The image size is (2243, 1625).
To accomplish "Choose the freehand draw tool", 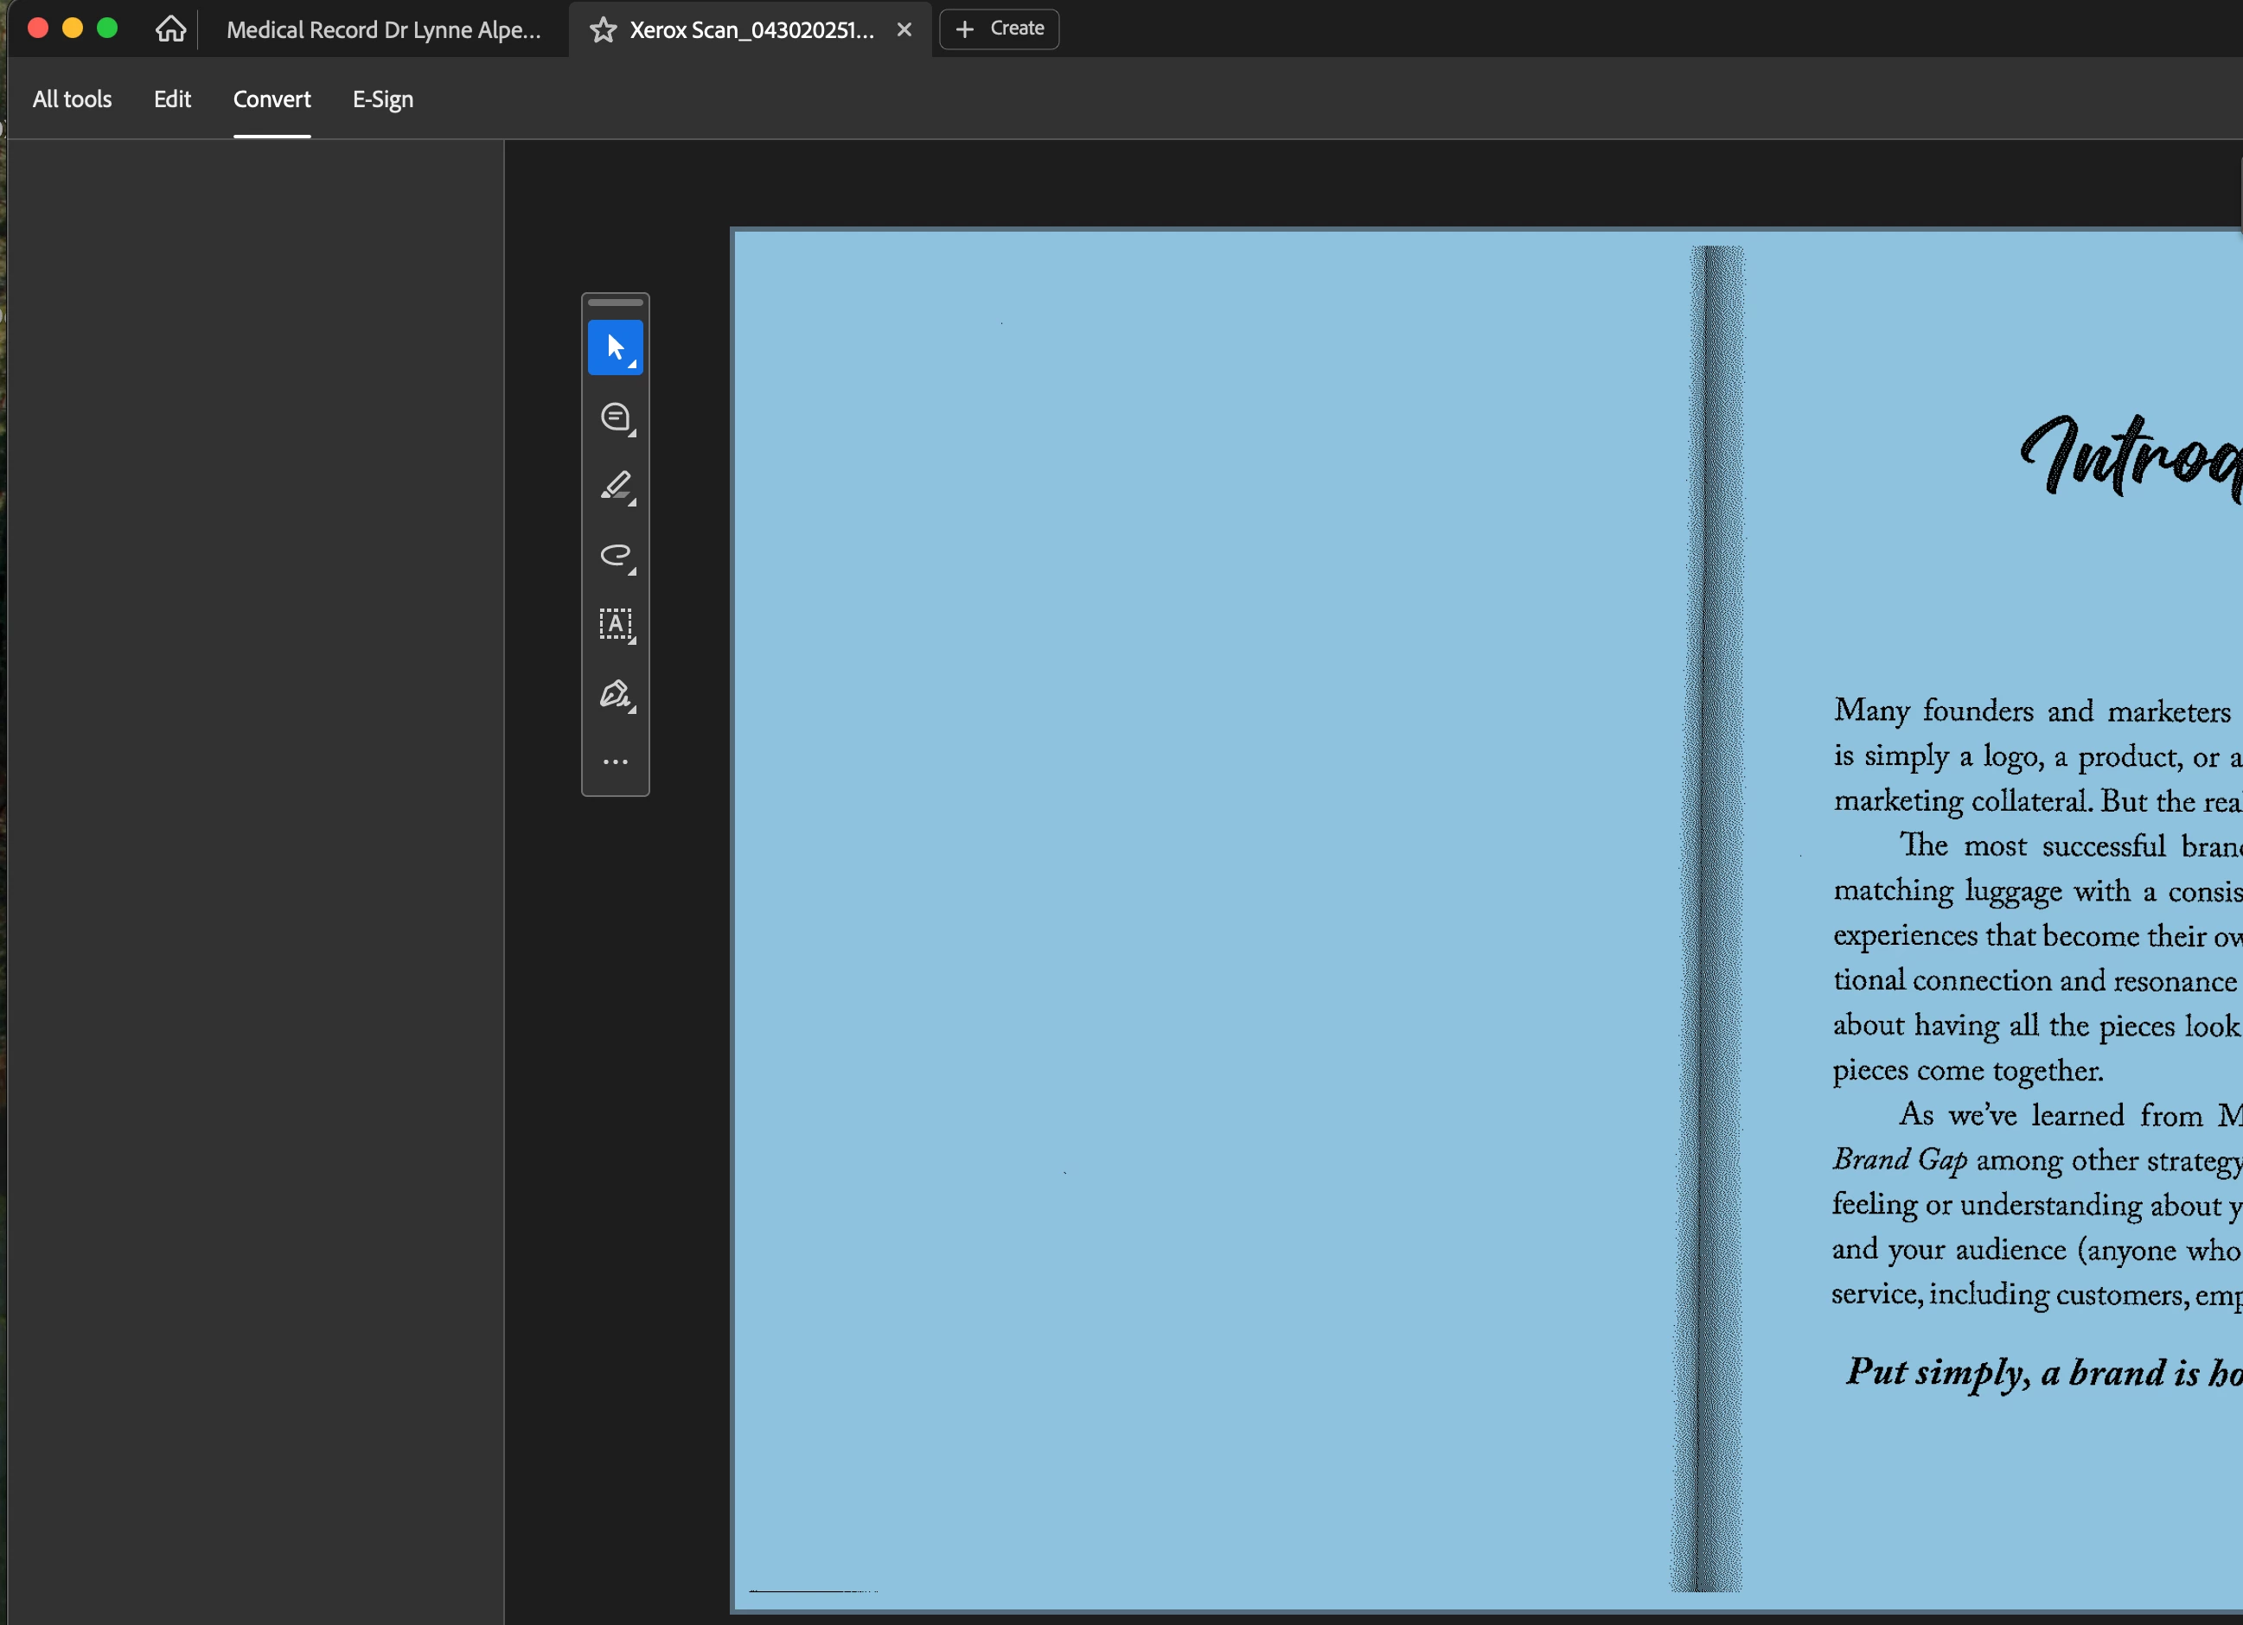I will pyautogui.click(x=615, y=556).
